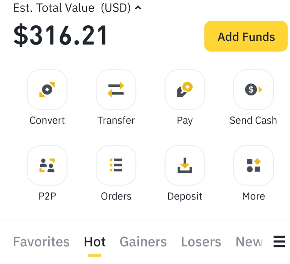The width and height of the screenshot is (290, 264).
Task: Select the Hot tab
Action: (x=95, y=242)
